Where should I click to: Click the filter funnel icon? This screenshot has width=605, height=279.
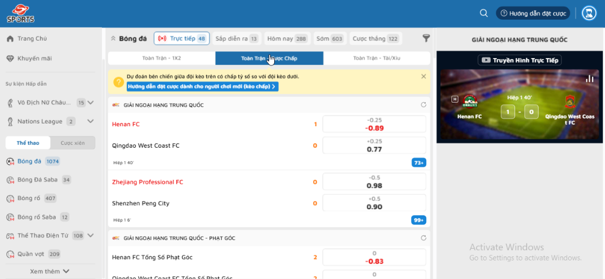click(426, 38)
